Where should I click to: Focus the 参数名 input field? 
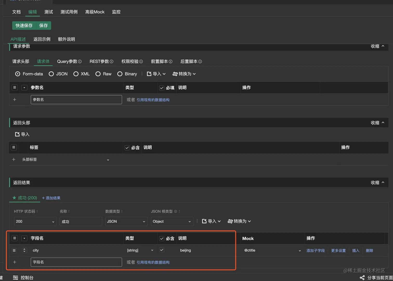(x=76, y=100)
